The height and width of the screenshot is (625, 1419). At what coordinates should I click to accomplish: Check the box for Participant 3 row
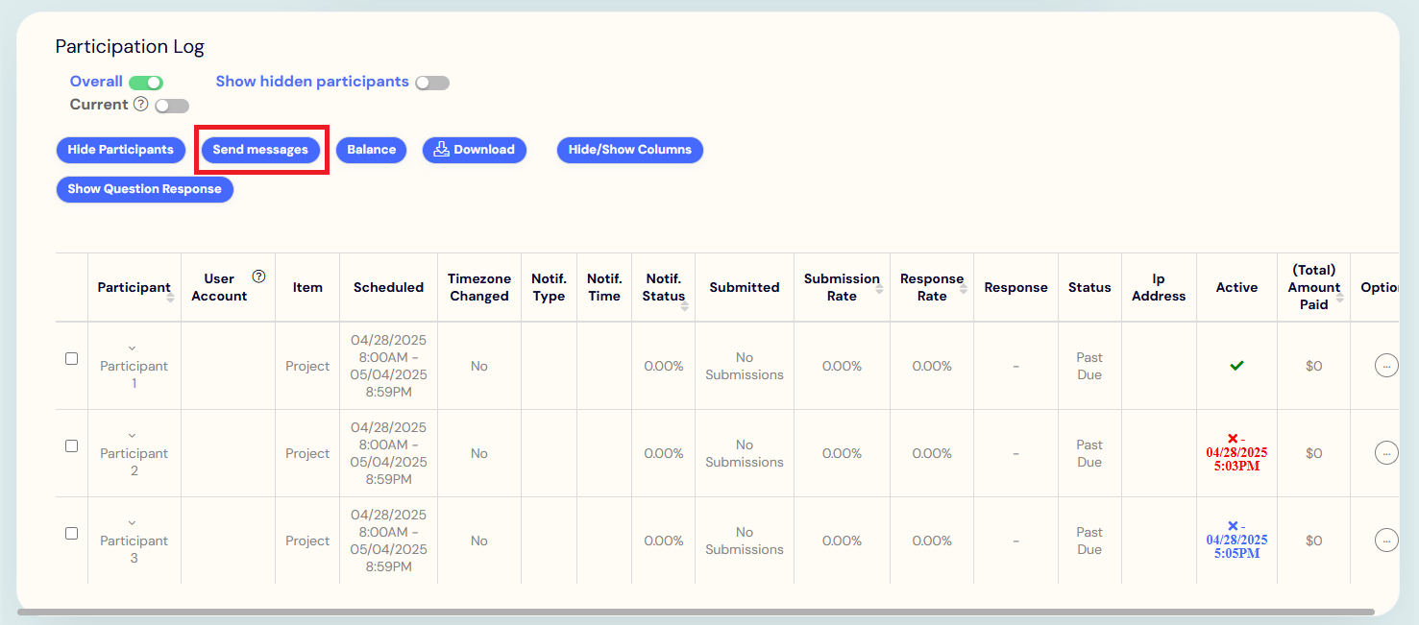tap(71, 533)
